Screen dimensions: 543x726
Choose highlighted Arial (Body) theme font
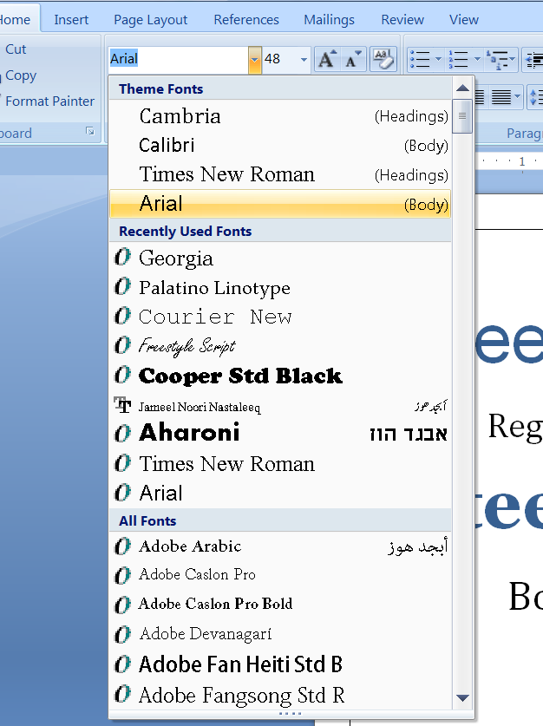point(280,204)
